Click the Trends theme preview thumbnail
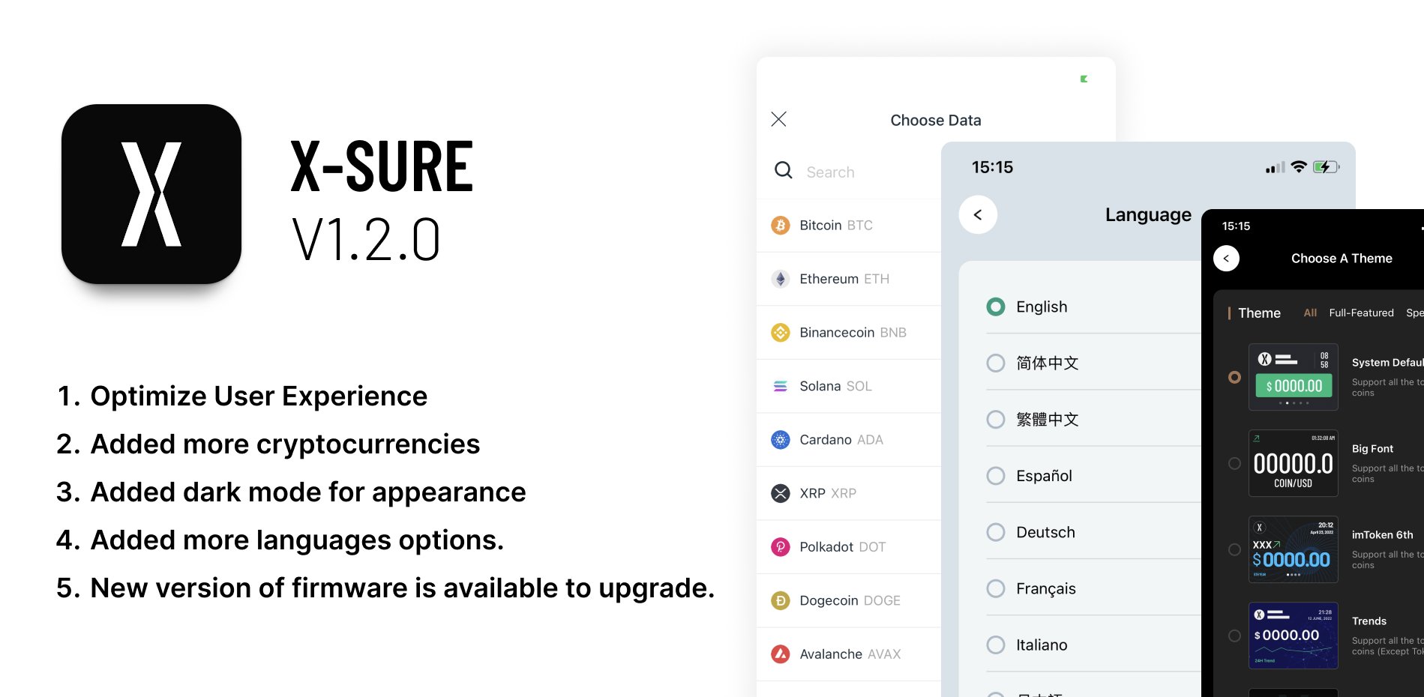1424x697 pixels. 1292,635
